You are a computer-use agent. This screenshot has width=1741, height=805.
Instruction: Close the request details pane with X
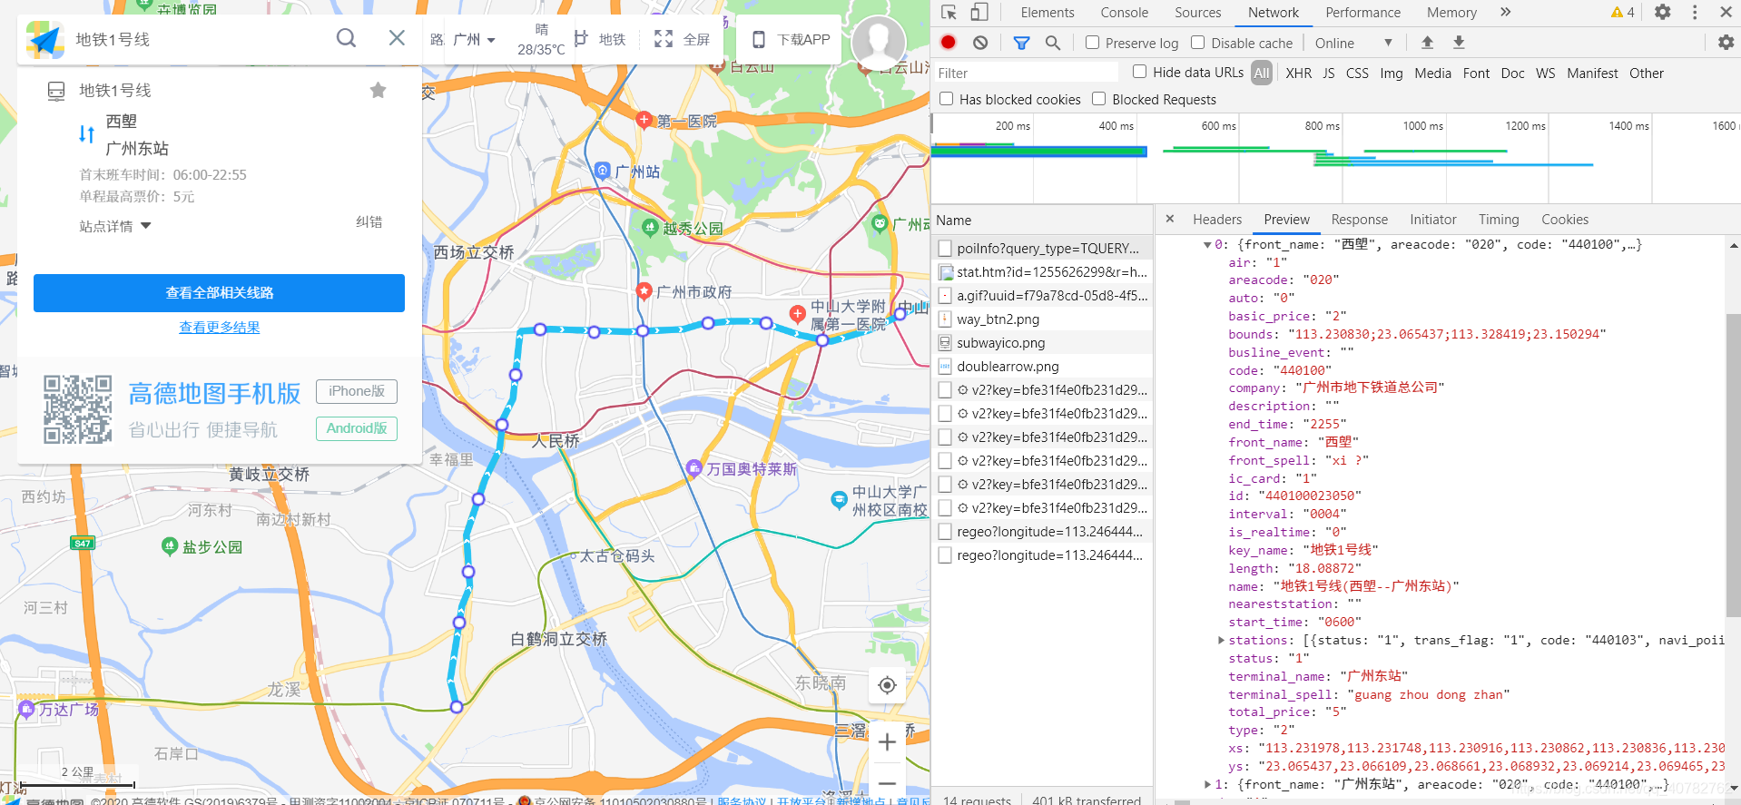(x=1170, y=219)
